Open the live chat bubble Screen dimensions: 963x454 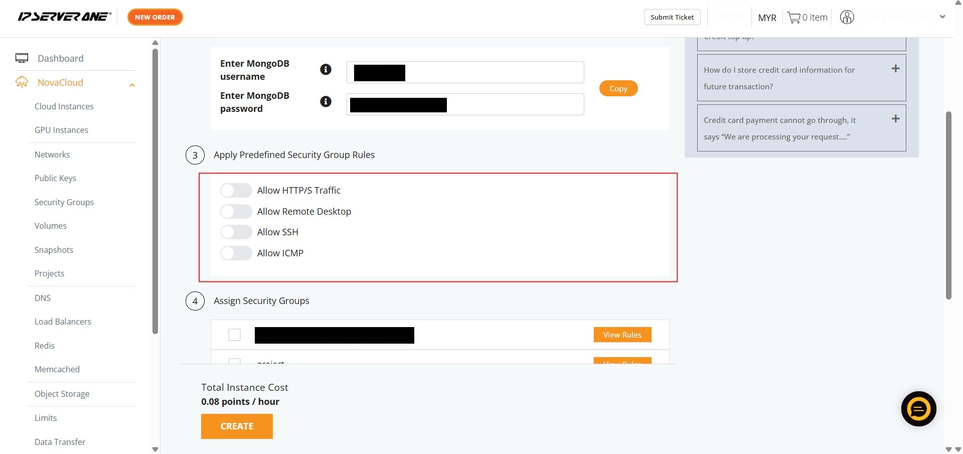(x=918, y=409)
